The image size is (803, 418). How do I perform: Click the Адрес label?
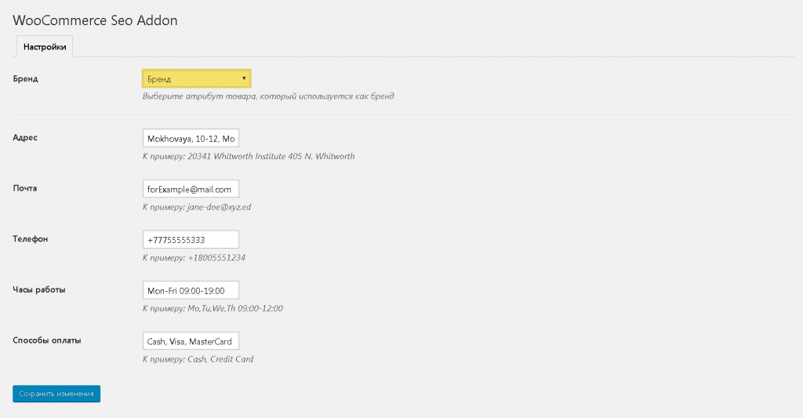pyautogui.click(x=25, y=138)
